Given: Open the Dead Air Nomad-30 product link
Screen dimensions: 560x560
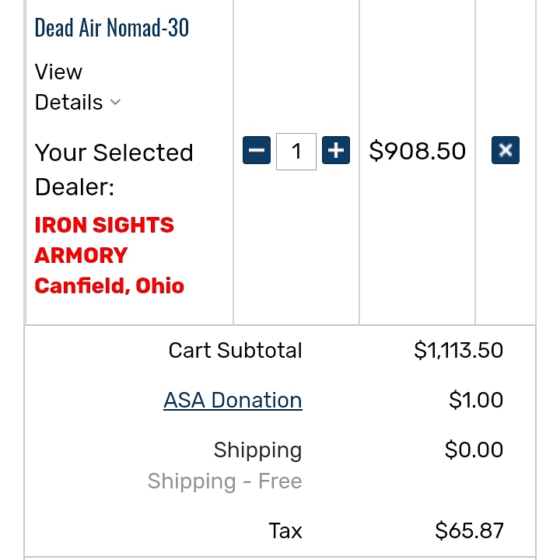Looking at the screenshot, I should click(112, 27).
